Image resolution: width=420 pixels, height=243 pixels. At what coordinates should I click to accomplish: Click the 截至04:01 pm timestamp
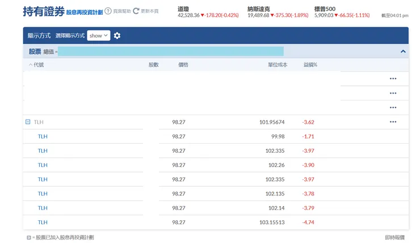point(394,15)
